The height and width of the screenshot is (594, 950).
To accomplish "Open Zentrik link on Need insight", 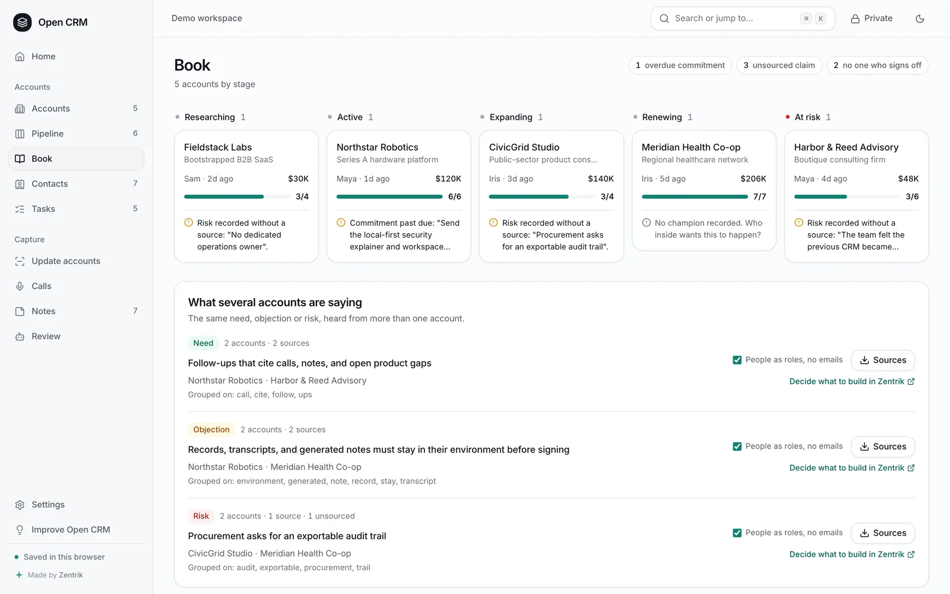I will point(852,381).
